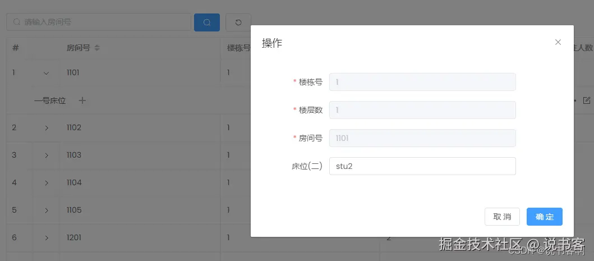Close the 操作 dialog with X icon
The width and height of the screenshot is (594, 261).
pyautogui.click(x=558, y=42)
